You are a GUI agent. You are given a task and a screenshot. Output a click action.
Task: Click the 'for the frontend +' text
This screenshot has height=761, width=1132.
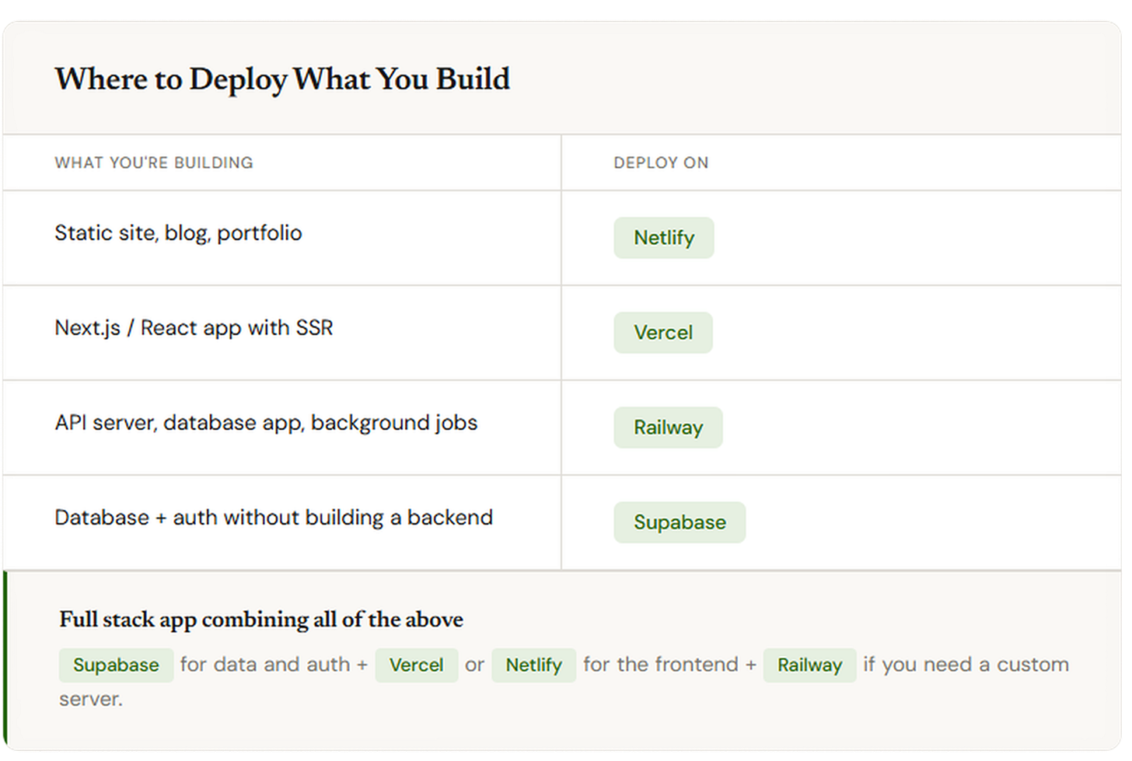pos(669,665)
